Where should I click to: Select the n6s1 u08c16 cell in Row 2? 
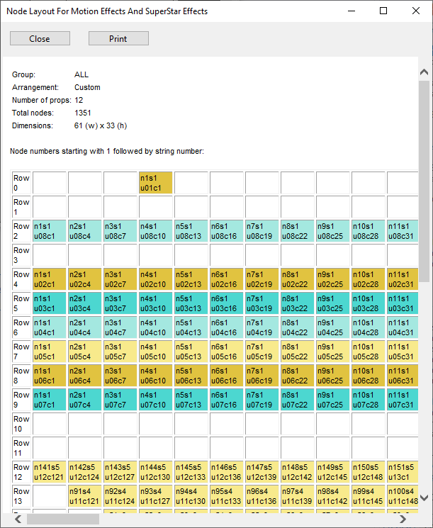pyautogui.click(x=227, y=231)
